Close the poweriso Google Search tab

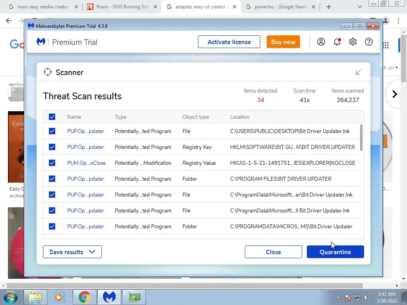tap(314, 7)
